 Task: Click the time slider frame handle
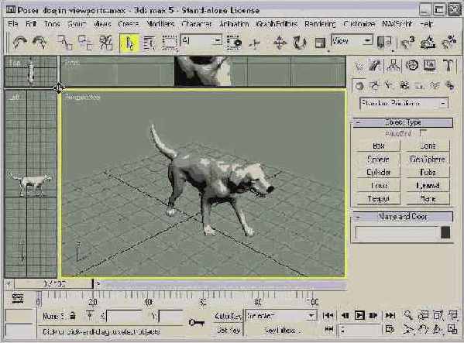(x=53, y=284)
